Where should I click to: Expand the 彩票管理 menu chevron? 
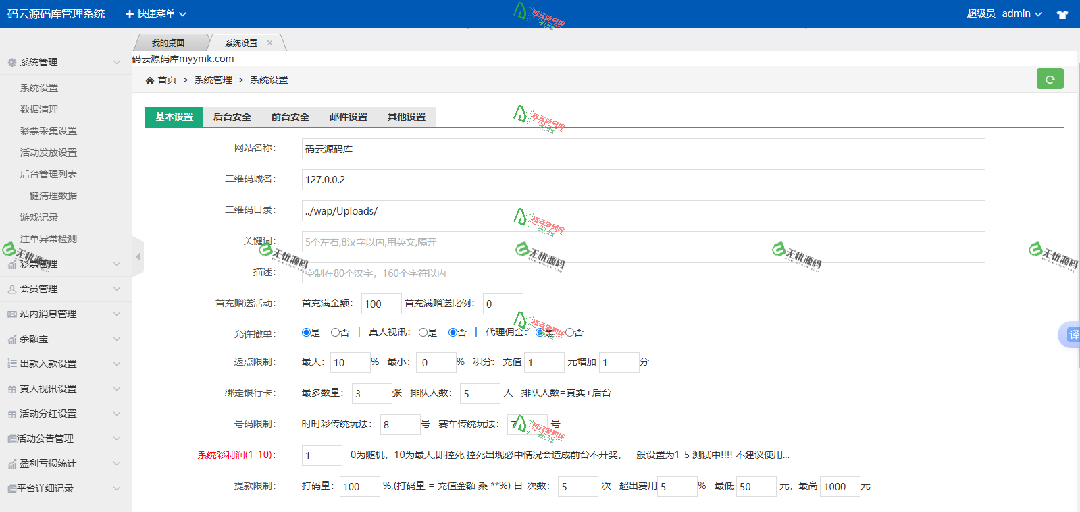click(x=116, y=264)
